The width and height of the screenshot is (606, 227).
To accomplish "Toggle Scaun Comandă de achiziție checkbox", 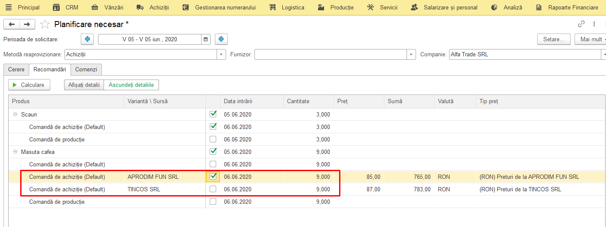I will 213,127.
